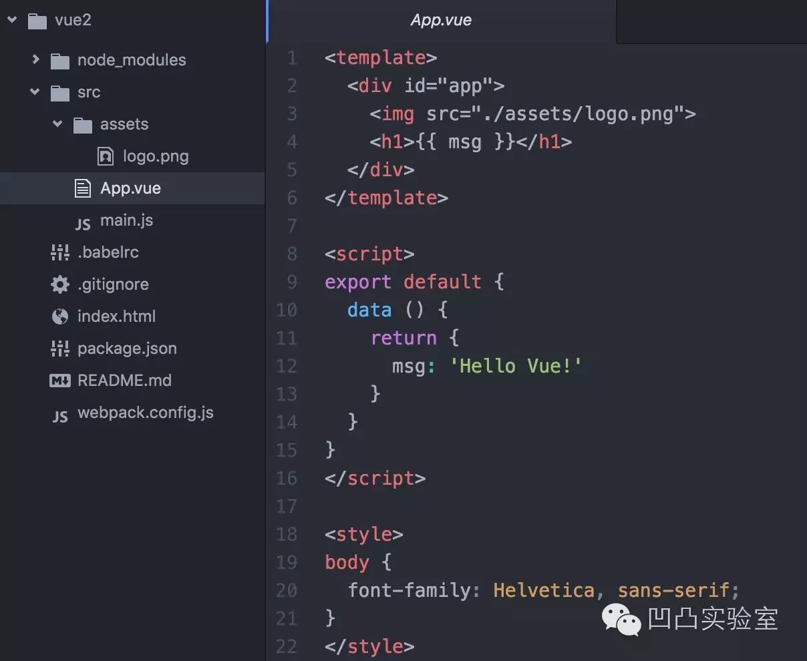
Task: Click the vue2 folder icon
Action: 37,21
